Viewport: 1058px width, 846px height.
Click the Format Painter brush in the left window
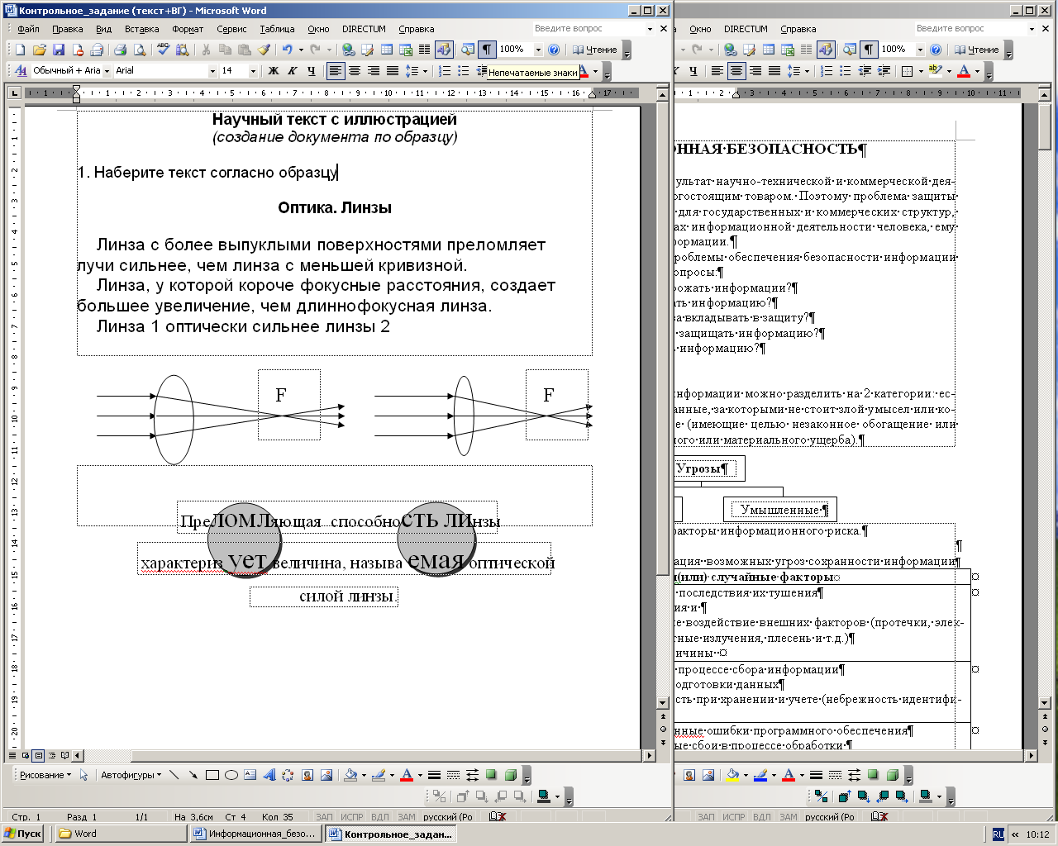pos(264,50)
